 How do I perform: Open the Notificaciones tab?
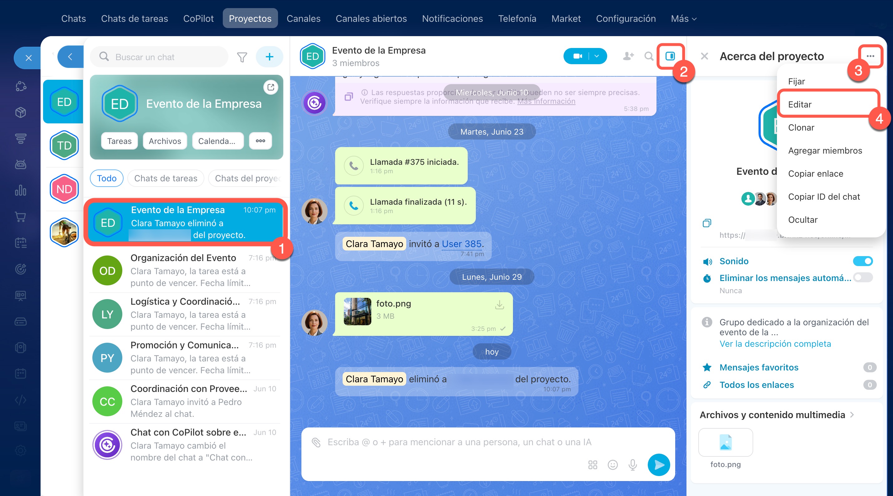pyautogui.click(x=452, y=18)
